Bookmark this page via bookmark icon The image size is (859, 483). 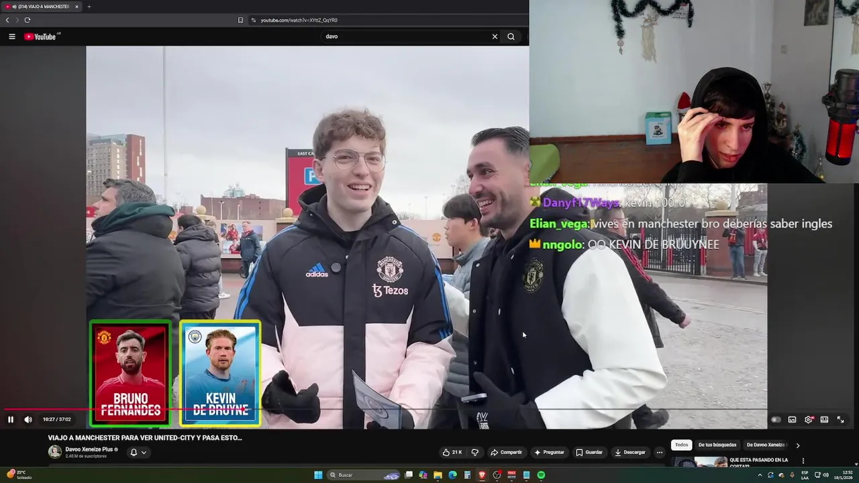coord(240,20)
